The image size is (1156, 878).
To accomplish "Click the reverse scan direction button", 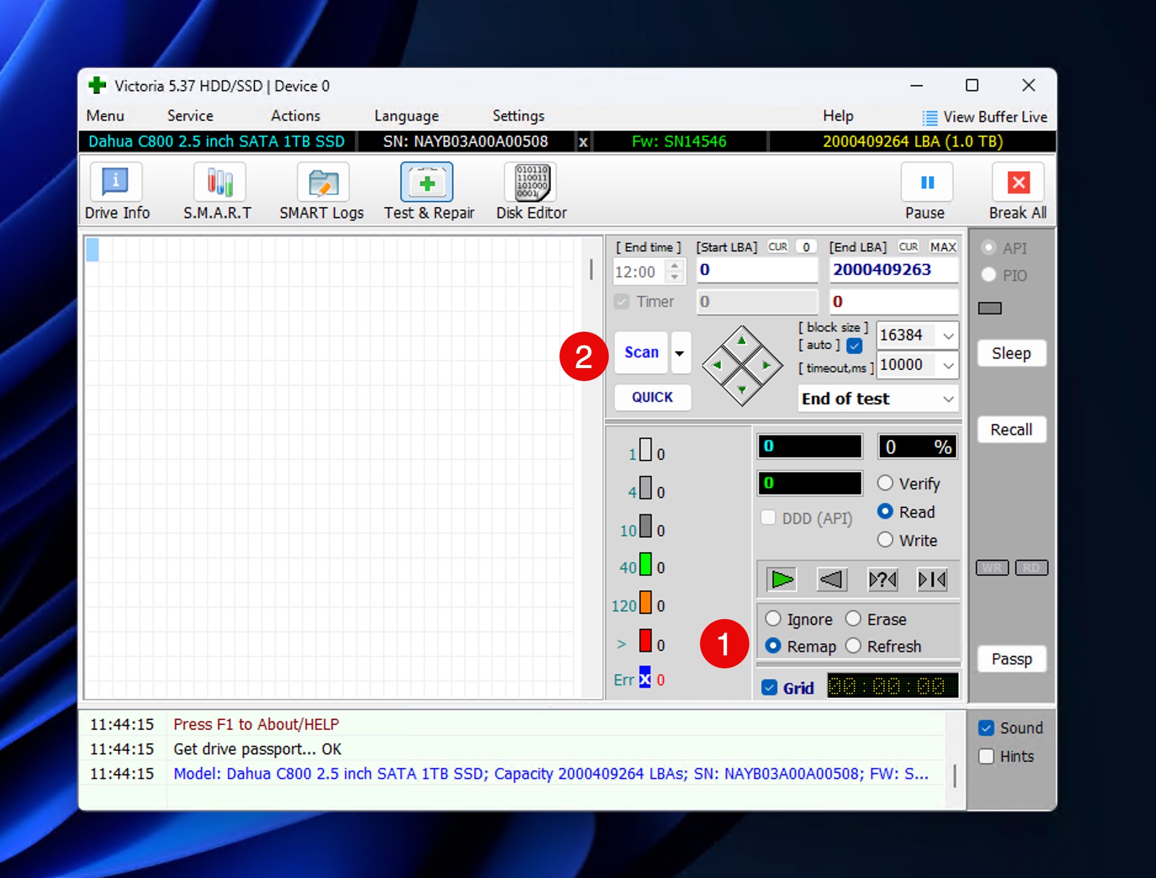I will point(832,580).
